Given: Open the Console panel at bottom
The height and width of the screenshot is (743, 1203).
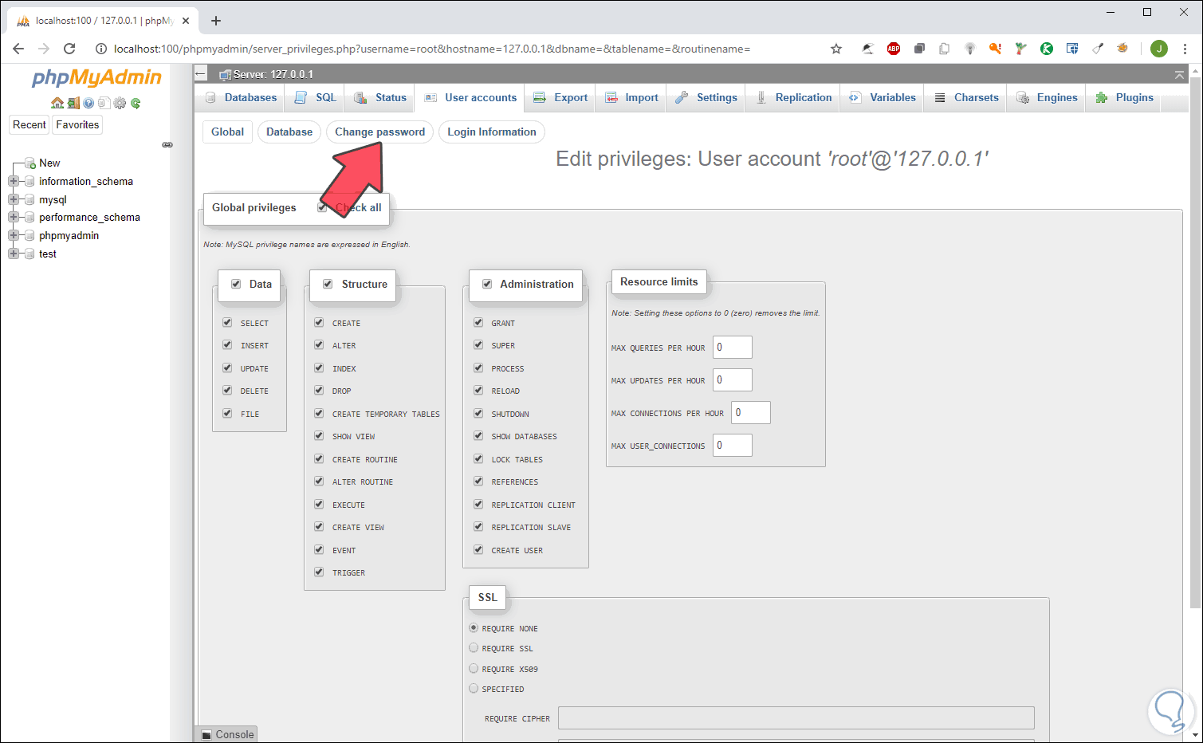Looking at the screenshot, I should click(x=227, y=734).
